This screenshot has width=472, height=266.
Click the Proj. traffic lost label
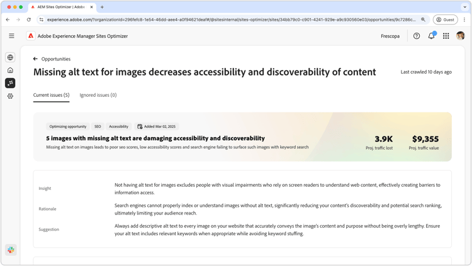pos(379,148)
